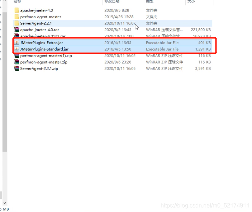Screen dimensions: 252x212
Task: Click date 2020/9/6 23:26
Action: click(x=118, y=62)
